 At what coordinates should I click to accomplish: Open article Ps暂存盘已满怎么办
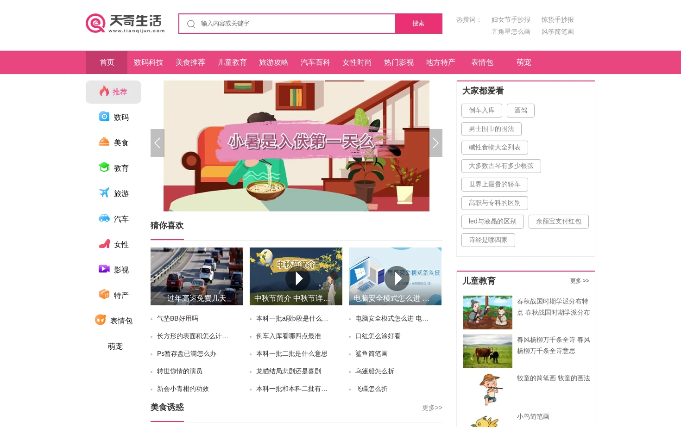click(187, 353)
